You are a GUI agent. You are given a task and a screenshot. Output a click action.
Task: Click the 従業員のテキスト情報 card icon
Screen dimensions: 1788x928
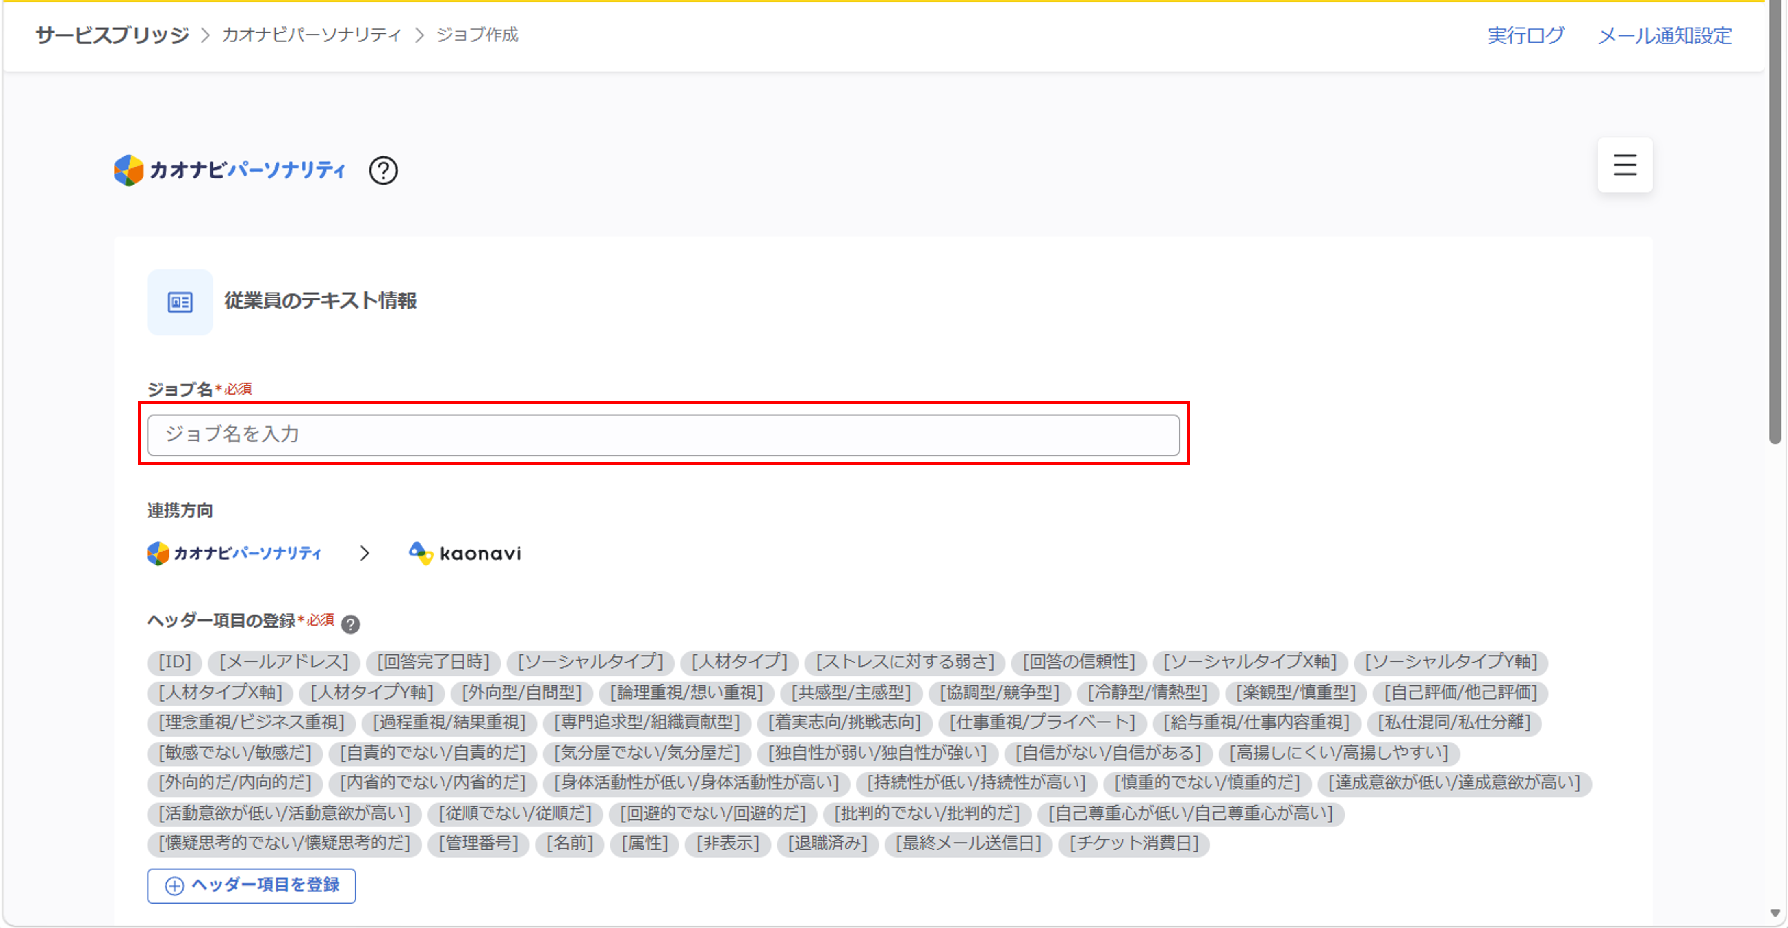coord(180,302)
